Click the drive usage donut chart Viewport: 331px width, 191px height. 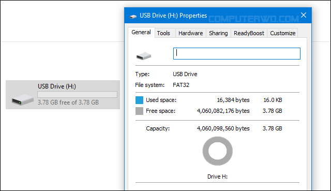[x=217, y=151]
